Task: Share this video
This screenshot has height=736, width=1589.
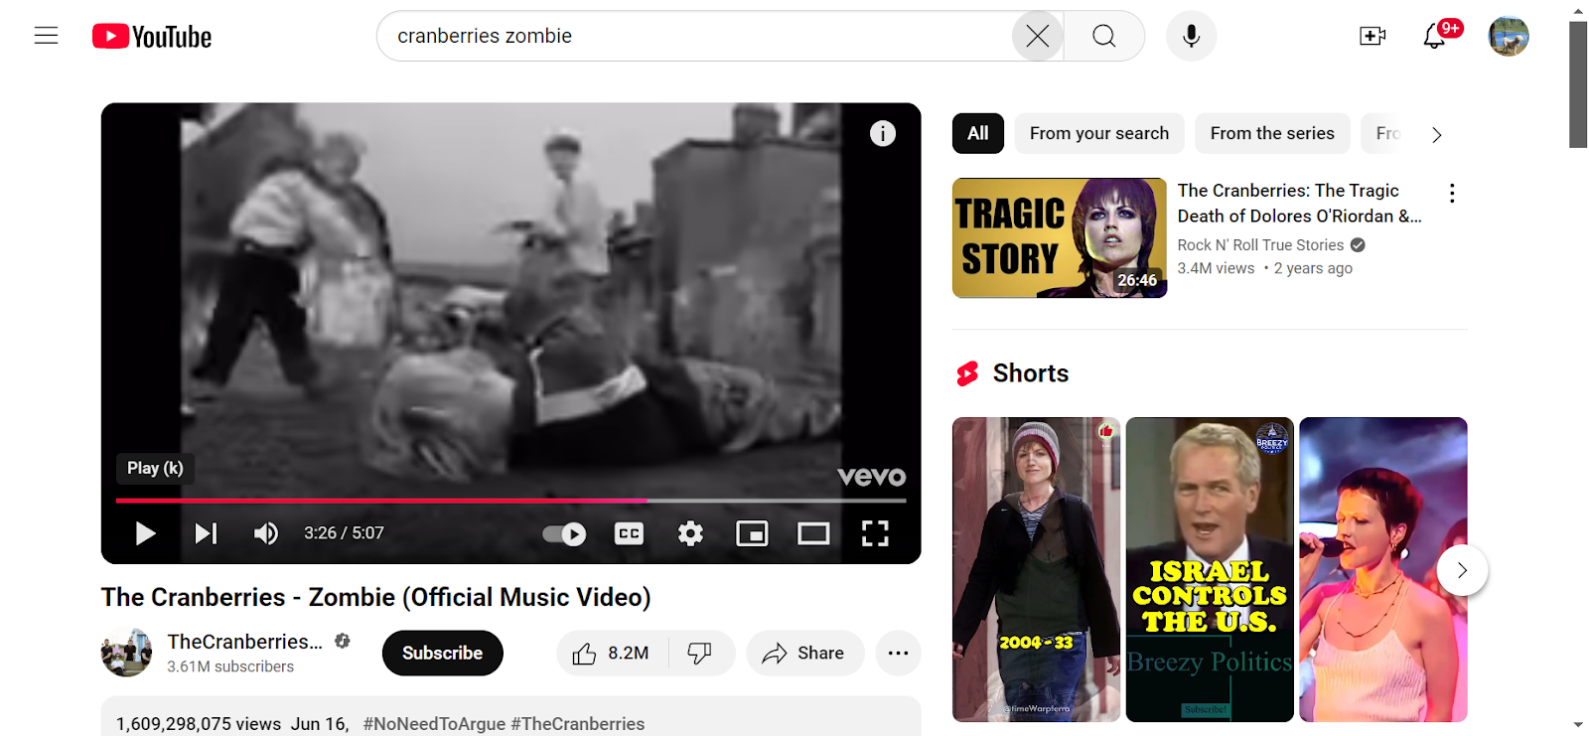Action: click(x=804, y=653)
